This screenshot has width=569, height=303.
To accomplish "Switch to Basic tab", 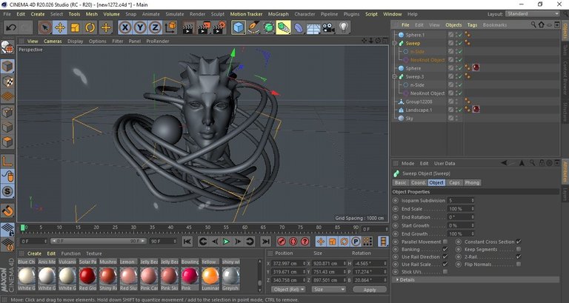I will point(401,182).
